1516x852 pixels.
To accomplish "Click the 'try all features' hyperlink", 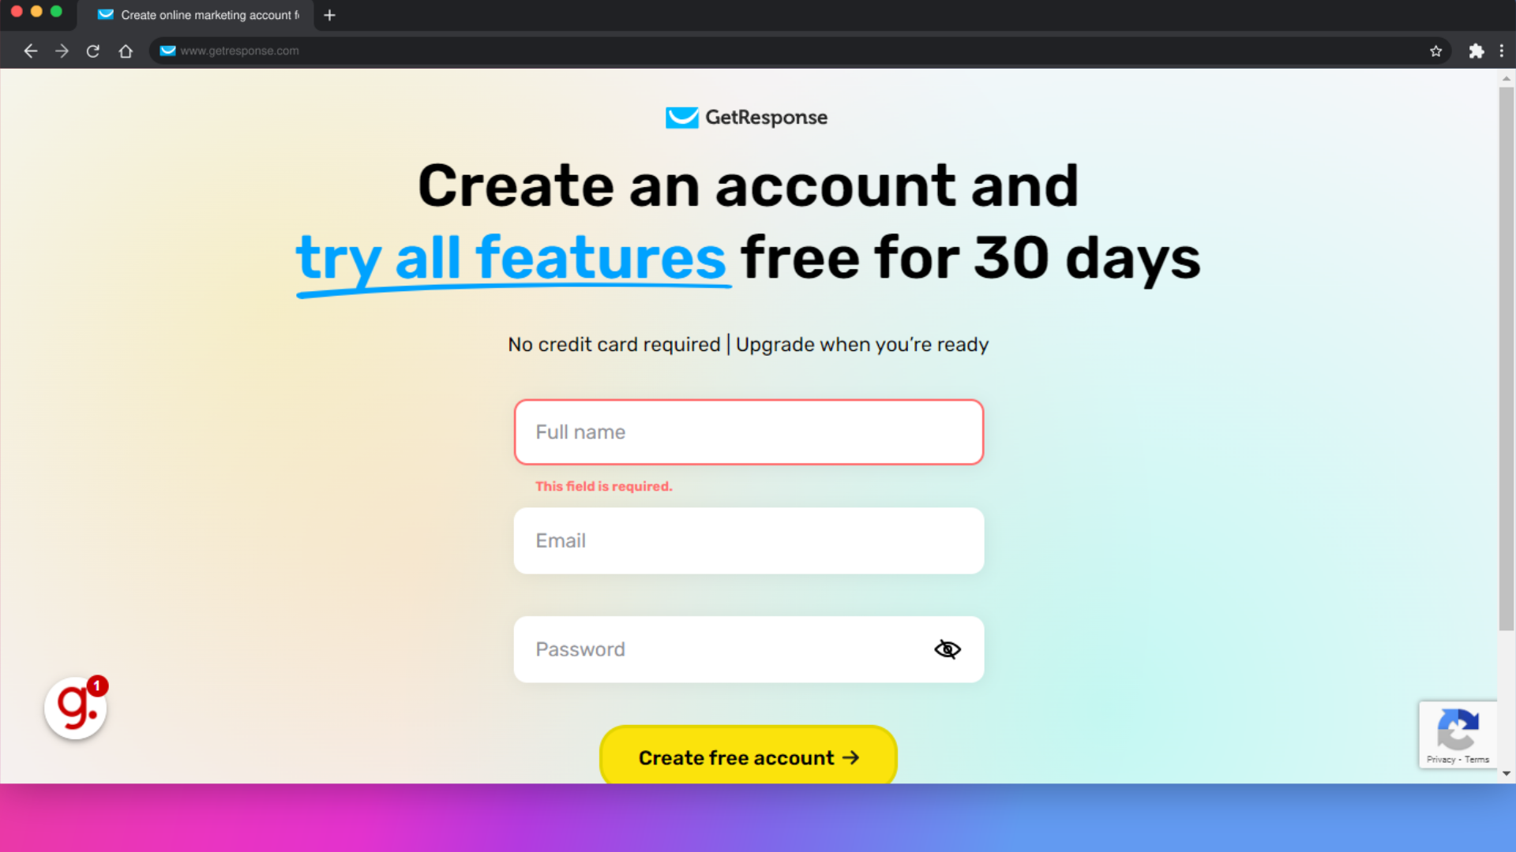I will pos(509,256).
